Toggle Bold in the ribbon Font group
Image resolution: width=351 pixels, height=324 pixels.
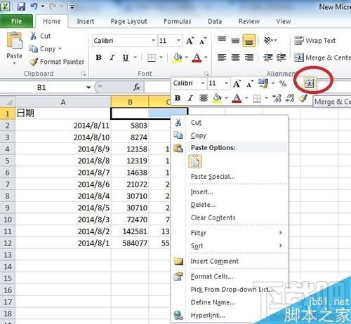click(98, 58)
